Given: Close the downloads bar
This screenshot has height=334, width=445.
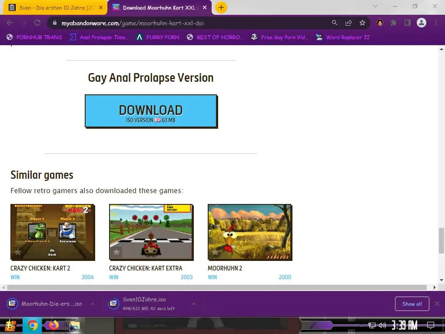Looking at the screenshot, I should (x=437, y=304).
